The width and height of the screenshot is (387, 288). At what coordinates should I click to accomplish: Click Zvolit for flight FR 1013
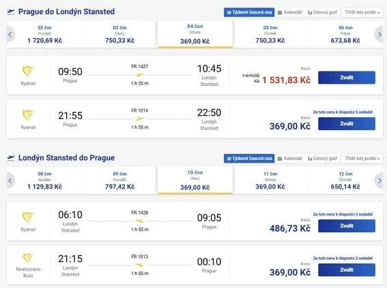pyautogui.click(x=347, y=270)
